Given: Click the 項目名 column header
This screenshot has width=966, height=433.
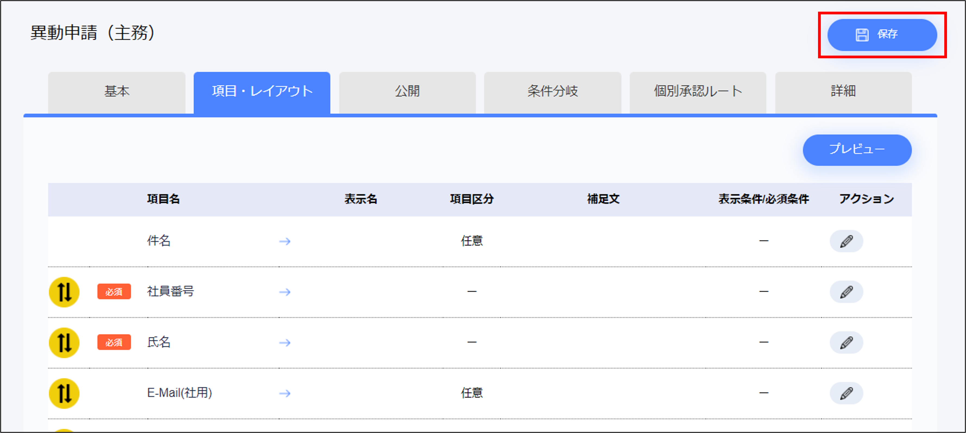Looking at the screenshot, I should click(163, 199).
